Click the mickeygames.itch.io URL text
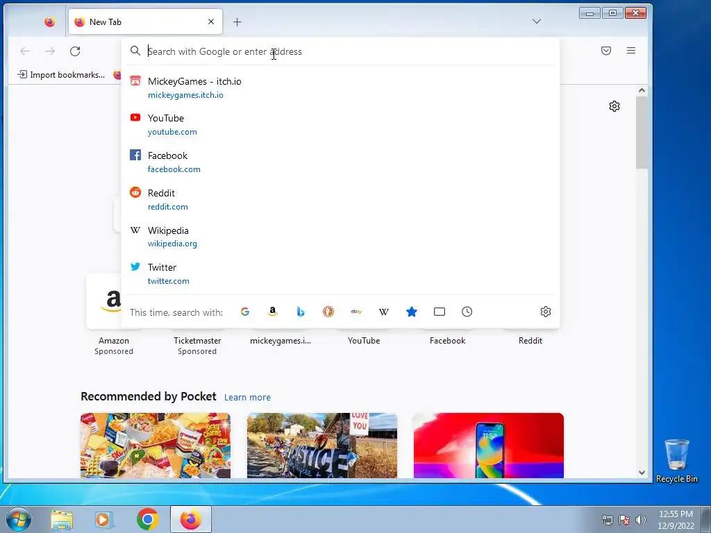This screenshot has height=533, width=711. (185, 95)
